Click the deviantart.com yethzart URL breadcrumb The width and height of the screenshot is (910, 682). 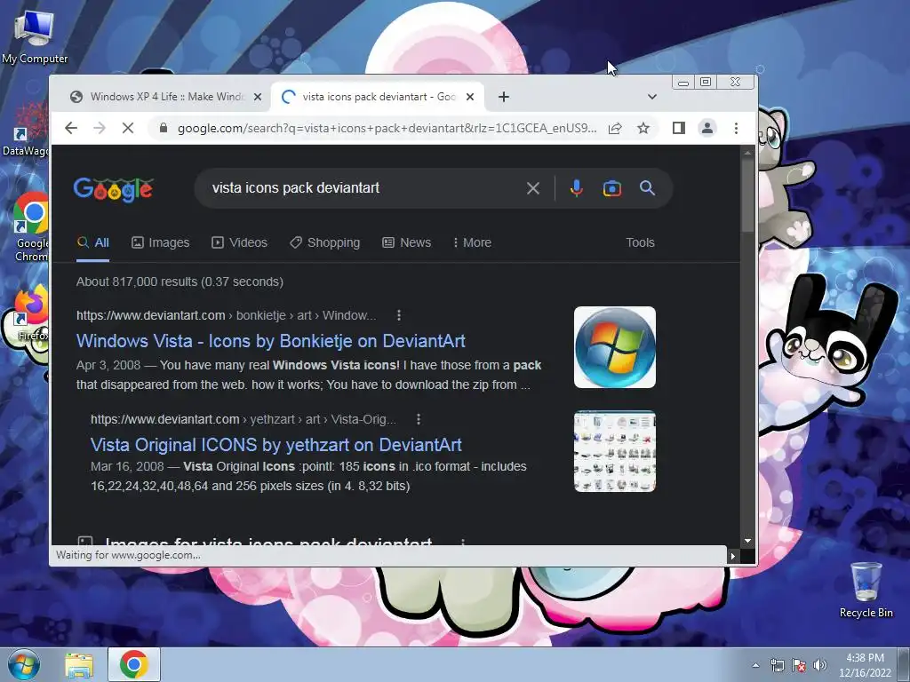(x=243, y=419)
